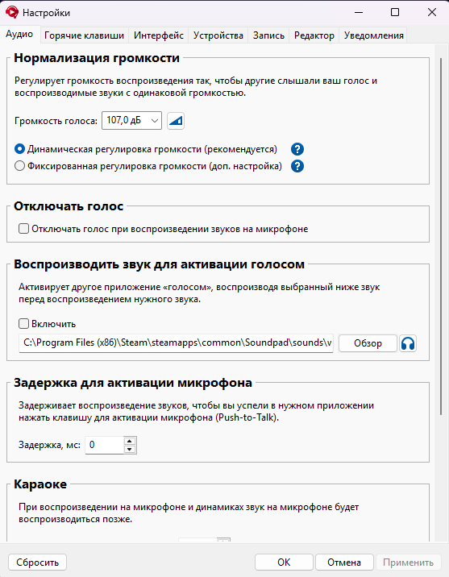Click the settings panel vertical scrollbar
The width and height of the screenshot is (449, 577).
point(440,235)
